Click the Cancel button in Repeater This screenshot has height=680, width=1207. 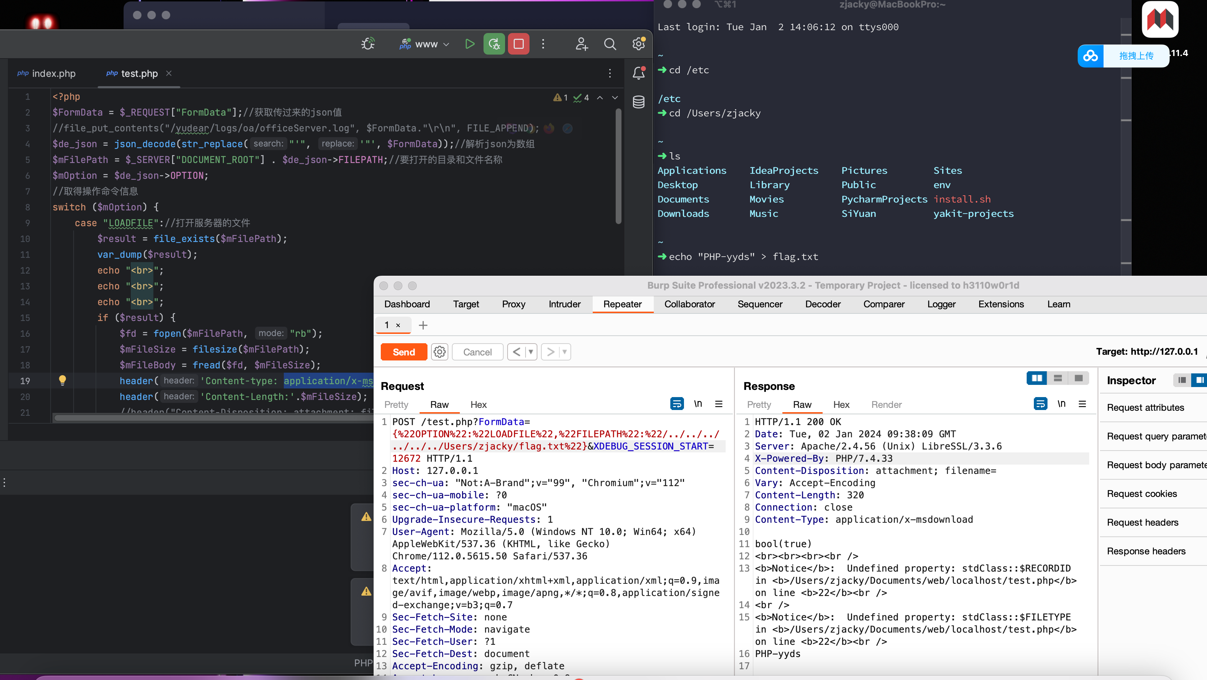coord(477,352)
